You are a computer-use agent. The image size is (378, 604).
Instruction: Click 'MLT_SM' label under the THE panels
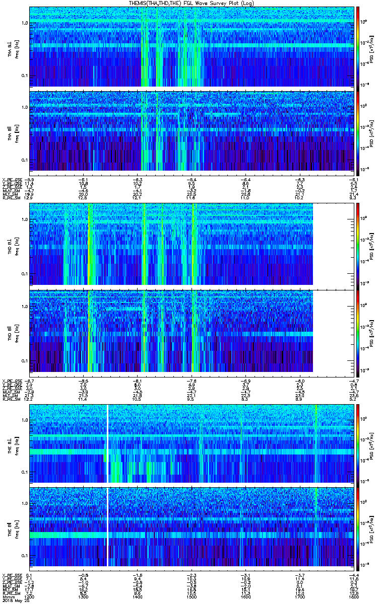10,589
